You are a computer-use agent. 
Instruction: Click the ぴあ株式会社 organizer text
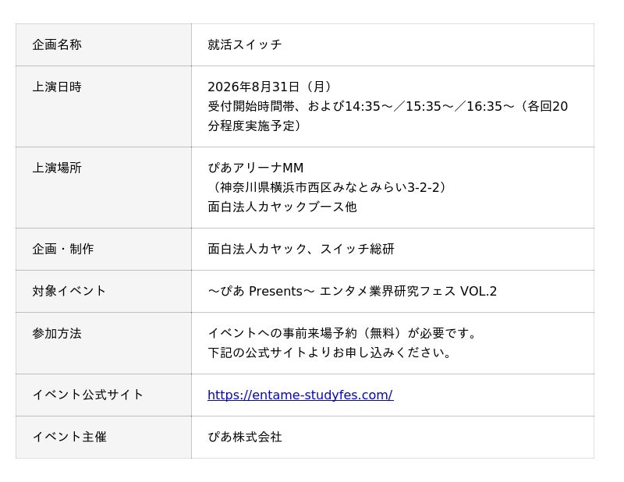(x=245, y=437)
